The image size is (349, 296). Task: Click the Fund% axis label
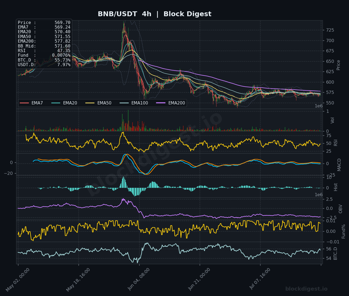pos(344,231)
